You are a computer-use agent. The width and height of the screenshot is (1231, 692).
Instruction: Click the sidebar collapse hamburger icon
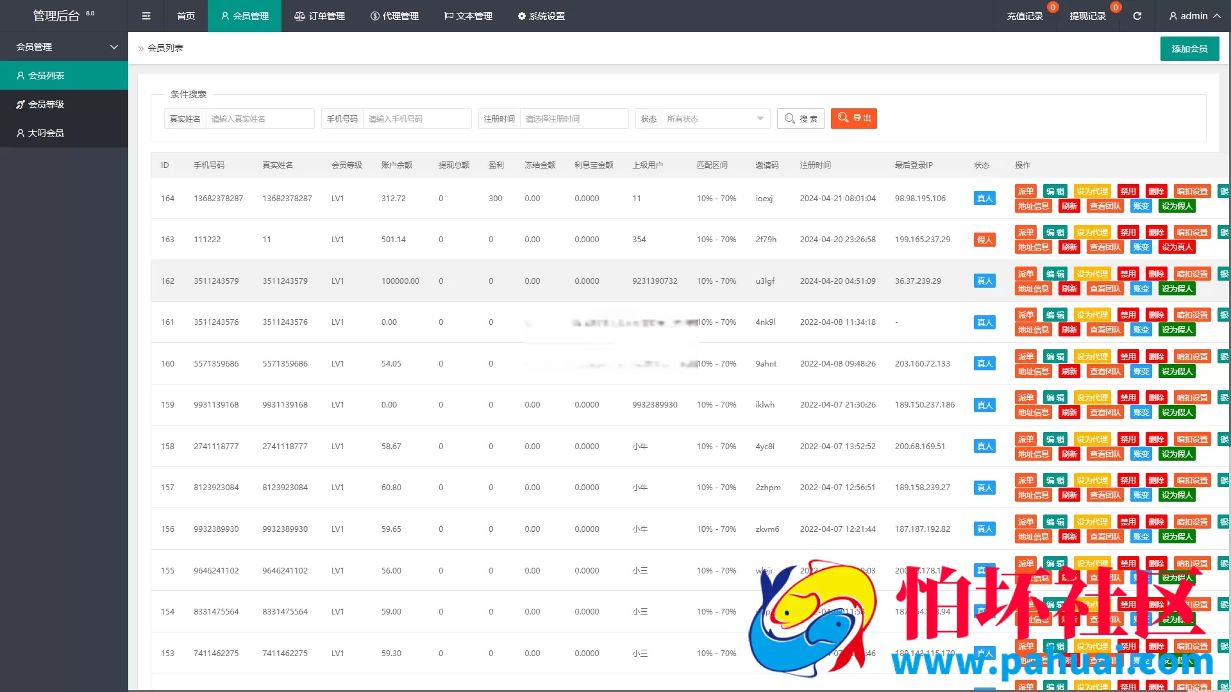[146, 16]
